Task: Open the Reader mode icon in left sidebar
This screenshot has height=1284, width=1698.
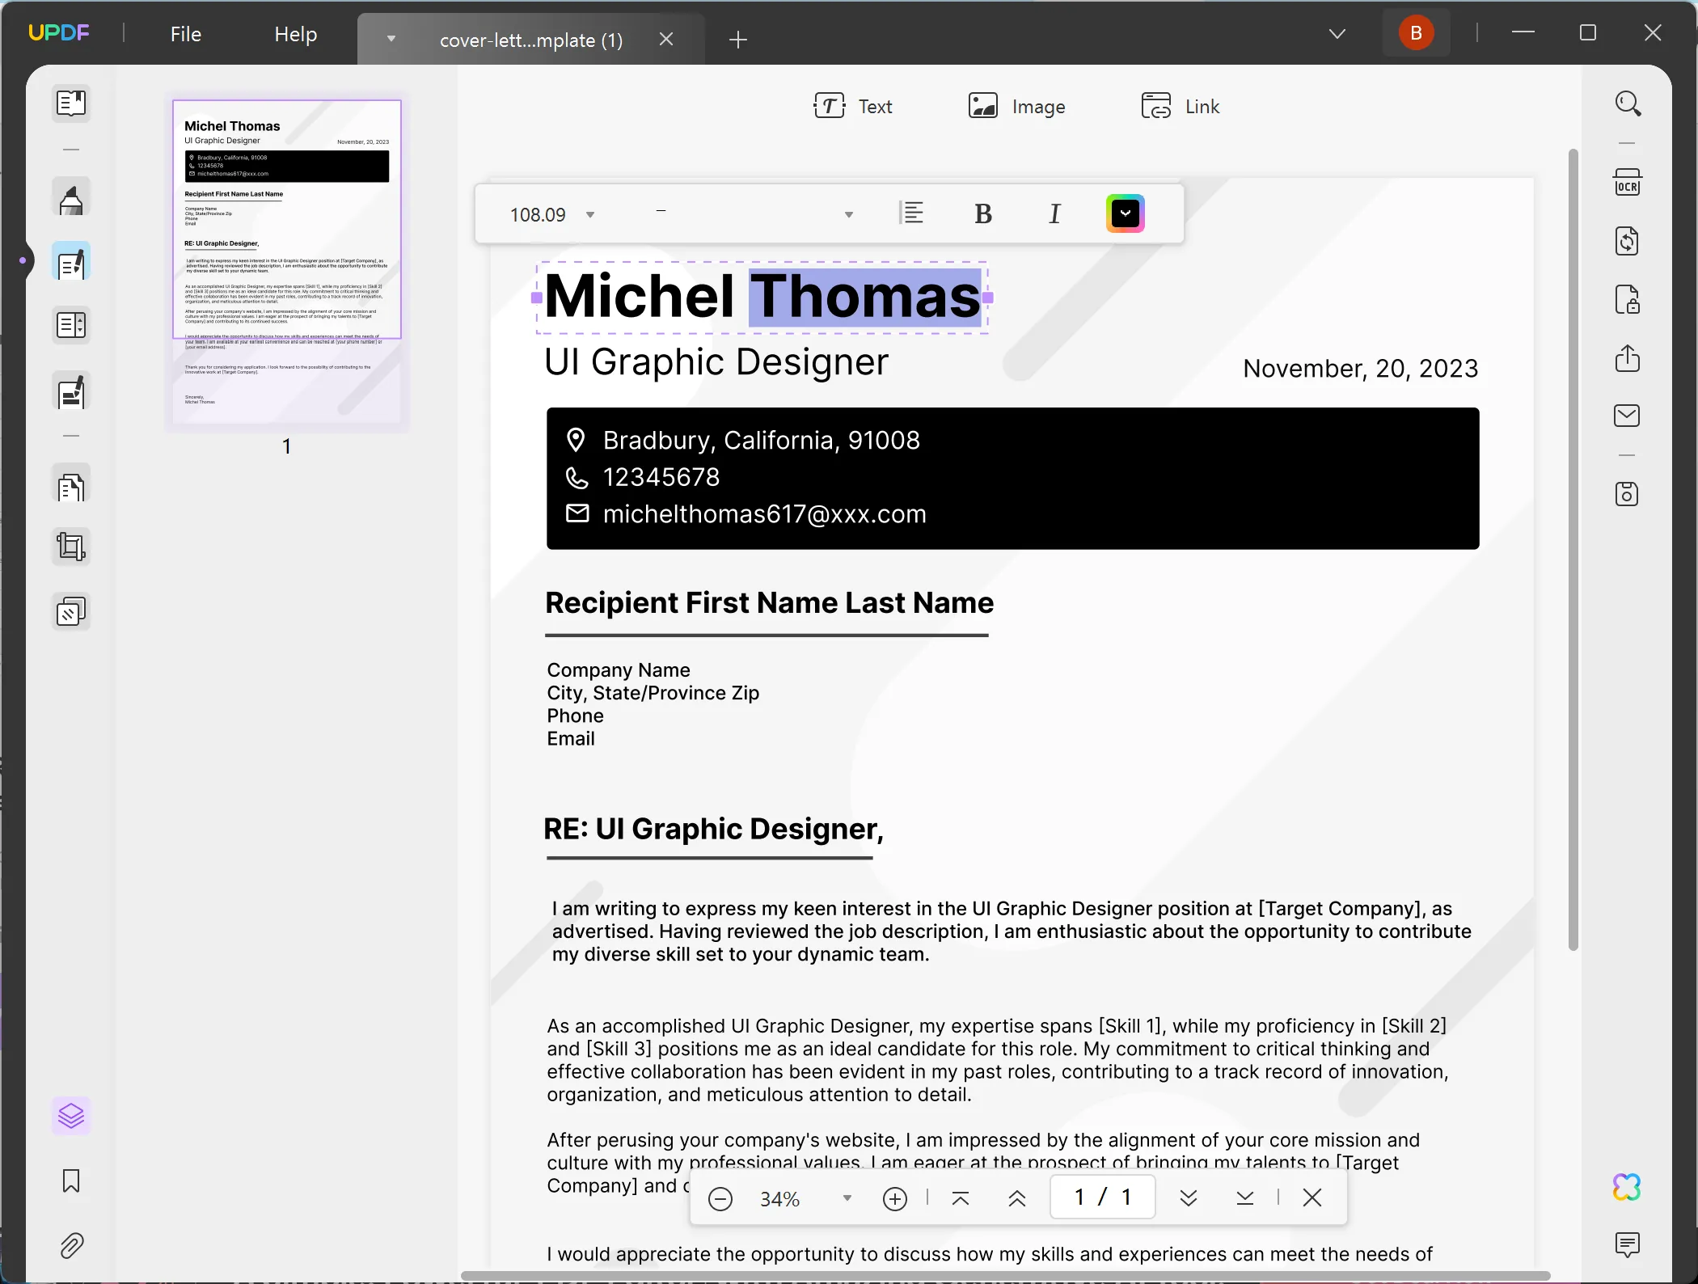Action: pyautogui.click(x=71, y=103)
